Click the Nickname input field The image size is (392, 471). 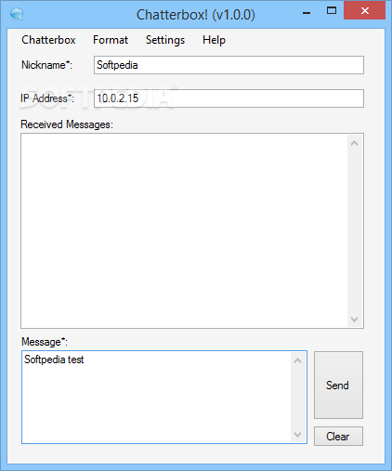[229, 65]
